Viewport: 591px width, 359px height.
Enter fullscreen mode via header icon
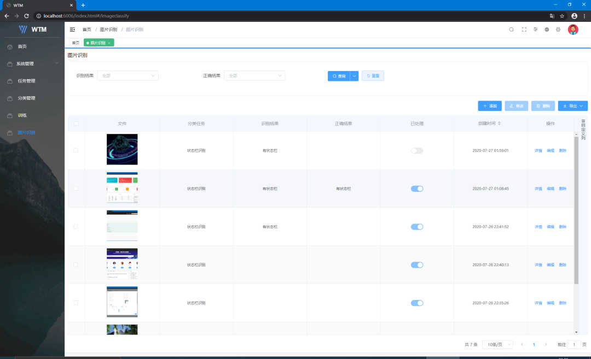[524, 30]
